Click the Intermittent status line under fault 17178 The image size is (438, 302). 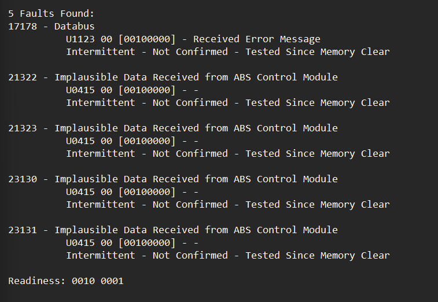pos(227,52)
